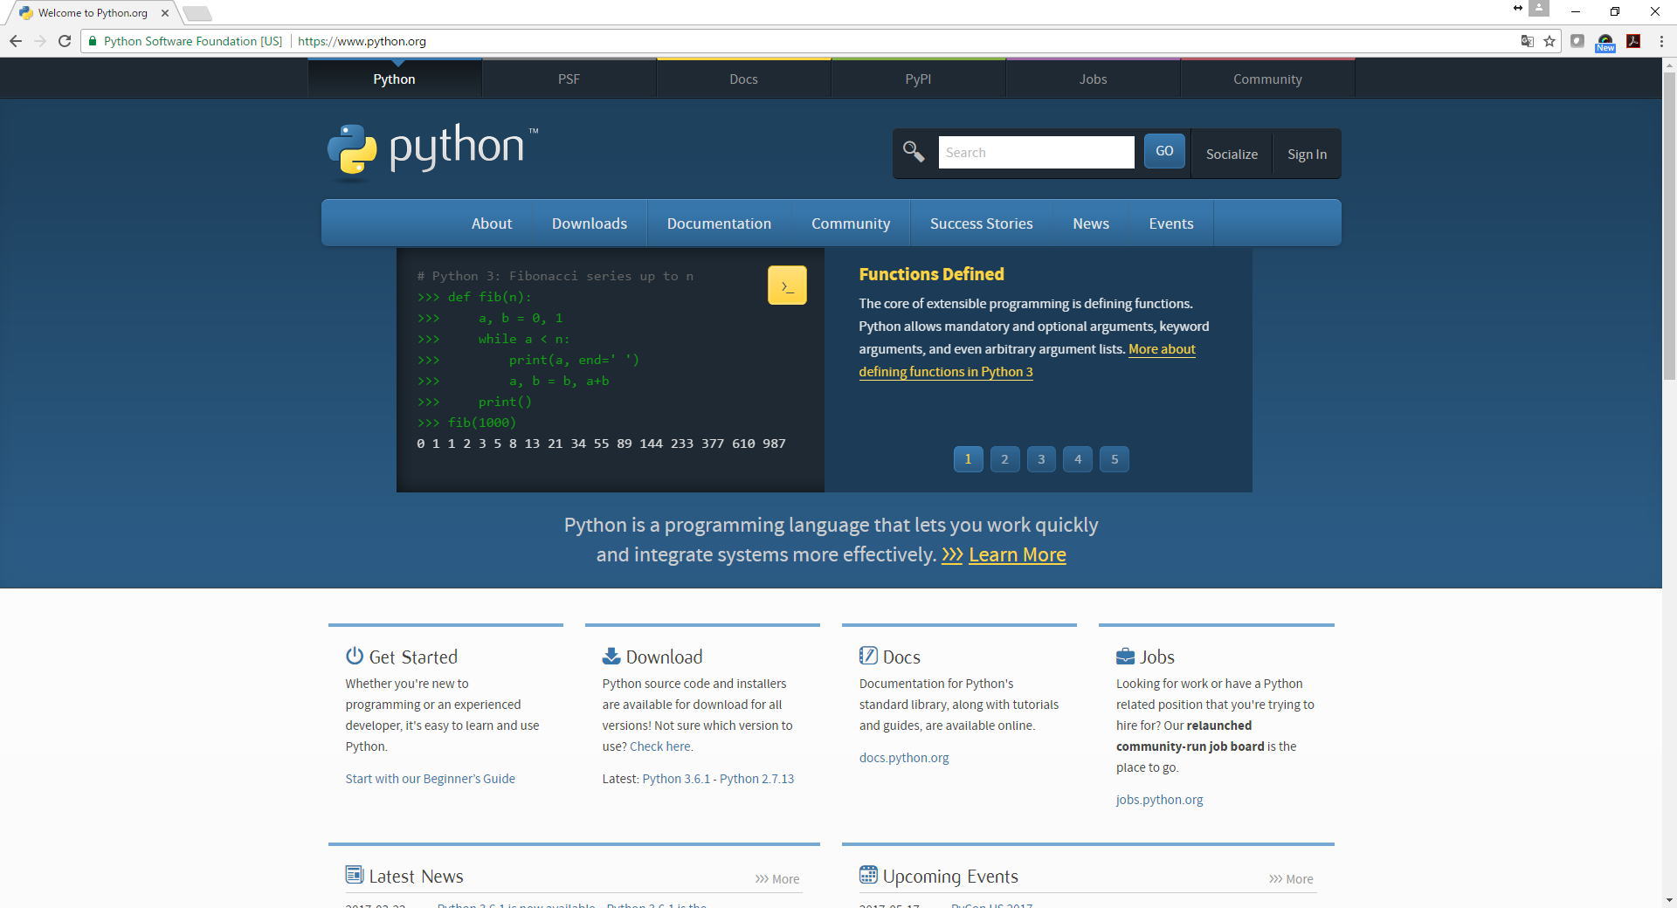Switch to the Community top tab
Screen dimensions: 1677x908
pos(1267,79)
